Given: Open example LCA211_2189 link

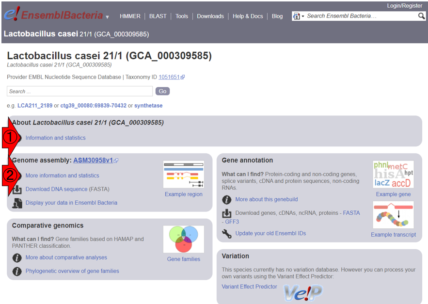Looking at the screenshot, I should [x=35, y=105].
